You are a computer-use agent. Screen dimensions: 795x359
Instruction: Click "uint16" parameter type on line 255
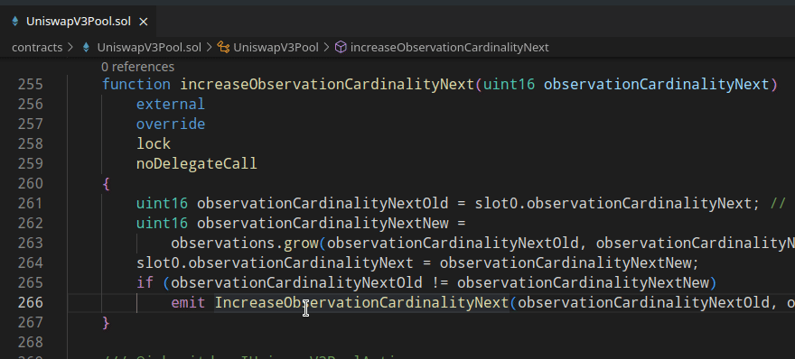tap(509, 84)
